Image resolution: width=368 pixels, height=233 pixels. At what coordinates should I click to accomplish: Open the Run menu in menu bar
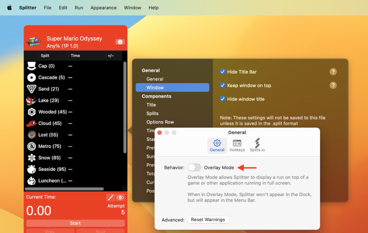click(x=79, y=8)
